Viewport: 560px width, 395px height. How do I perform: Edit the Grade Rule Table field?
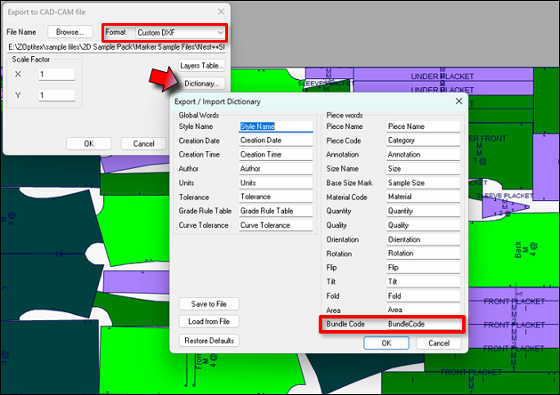(x=276, y=211)
